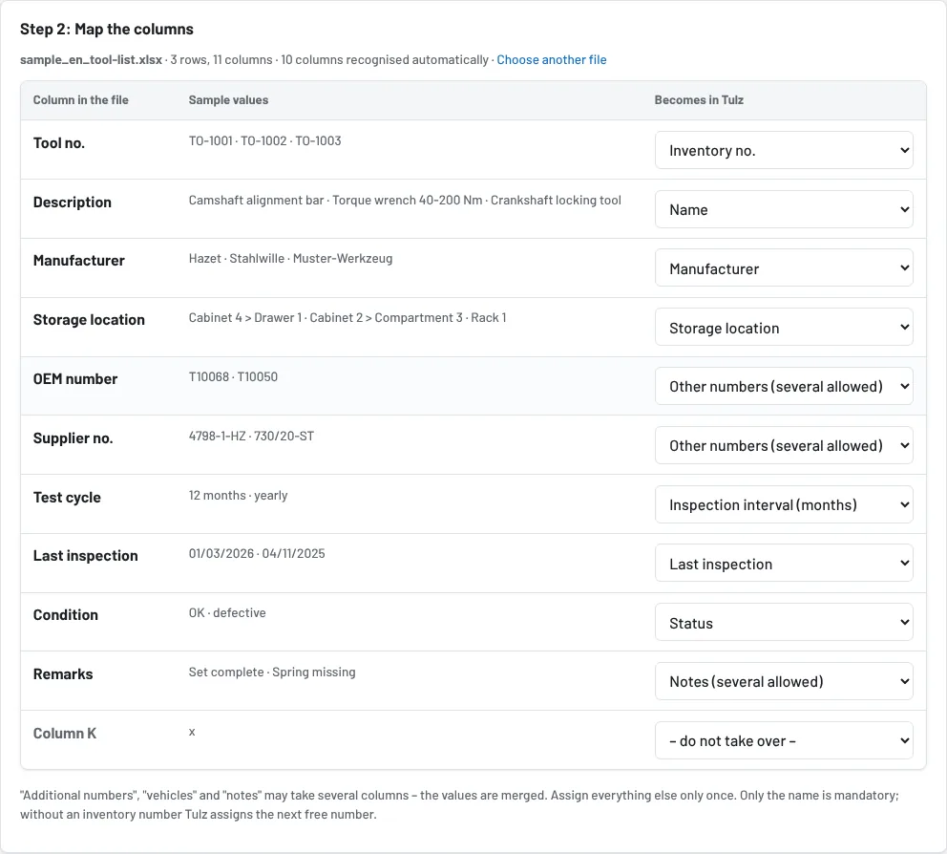Click the Test cycle row label
947x854 pixels.
67,498
